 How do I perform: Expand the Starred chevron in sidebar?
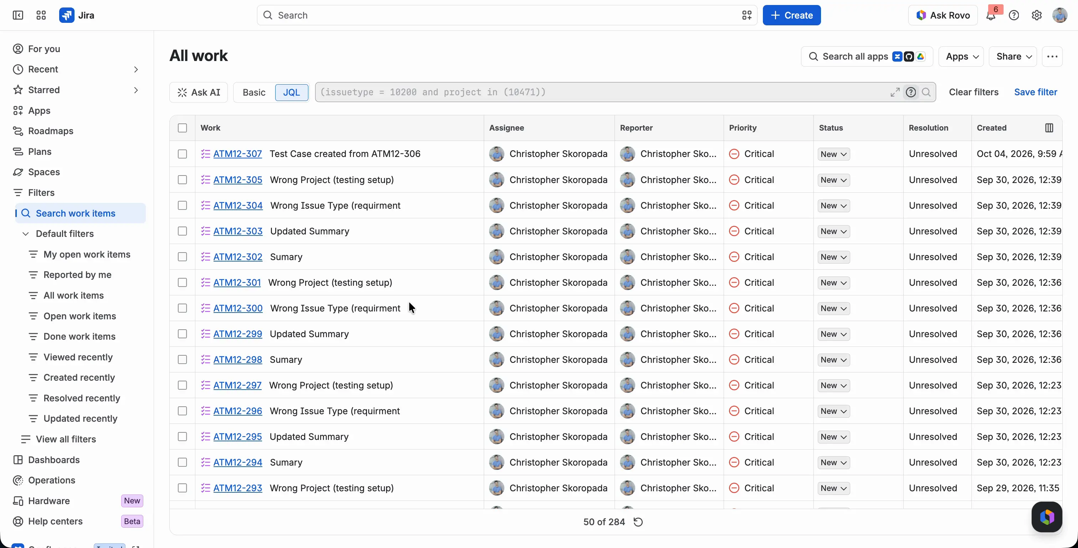(x=136, y=90)
